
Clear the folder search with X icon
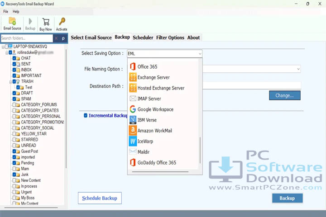click(56, 38)
